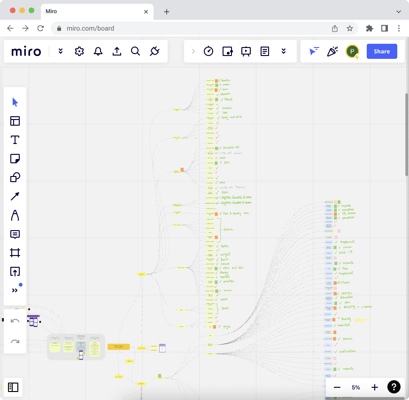Toggle collaborators' cursors visibility

(x=314, y=51)
